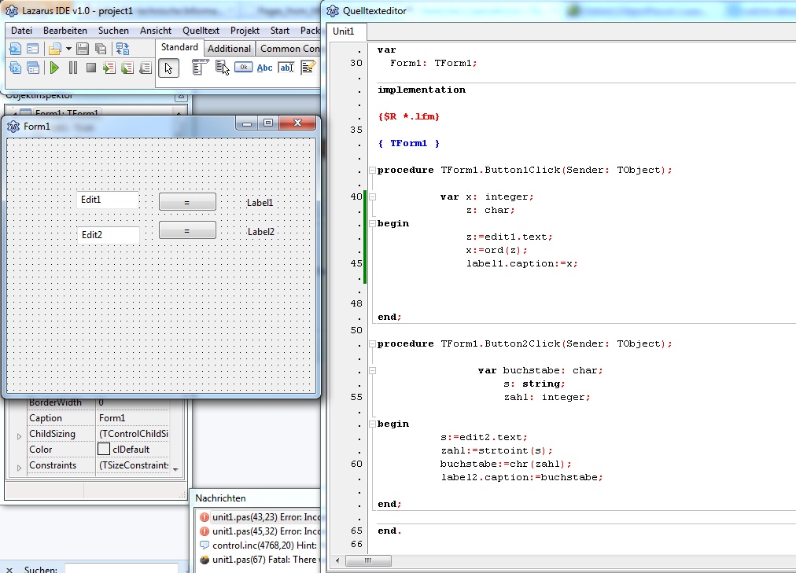Open the dropdown arrow next to Open icon

pos(68,49)
